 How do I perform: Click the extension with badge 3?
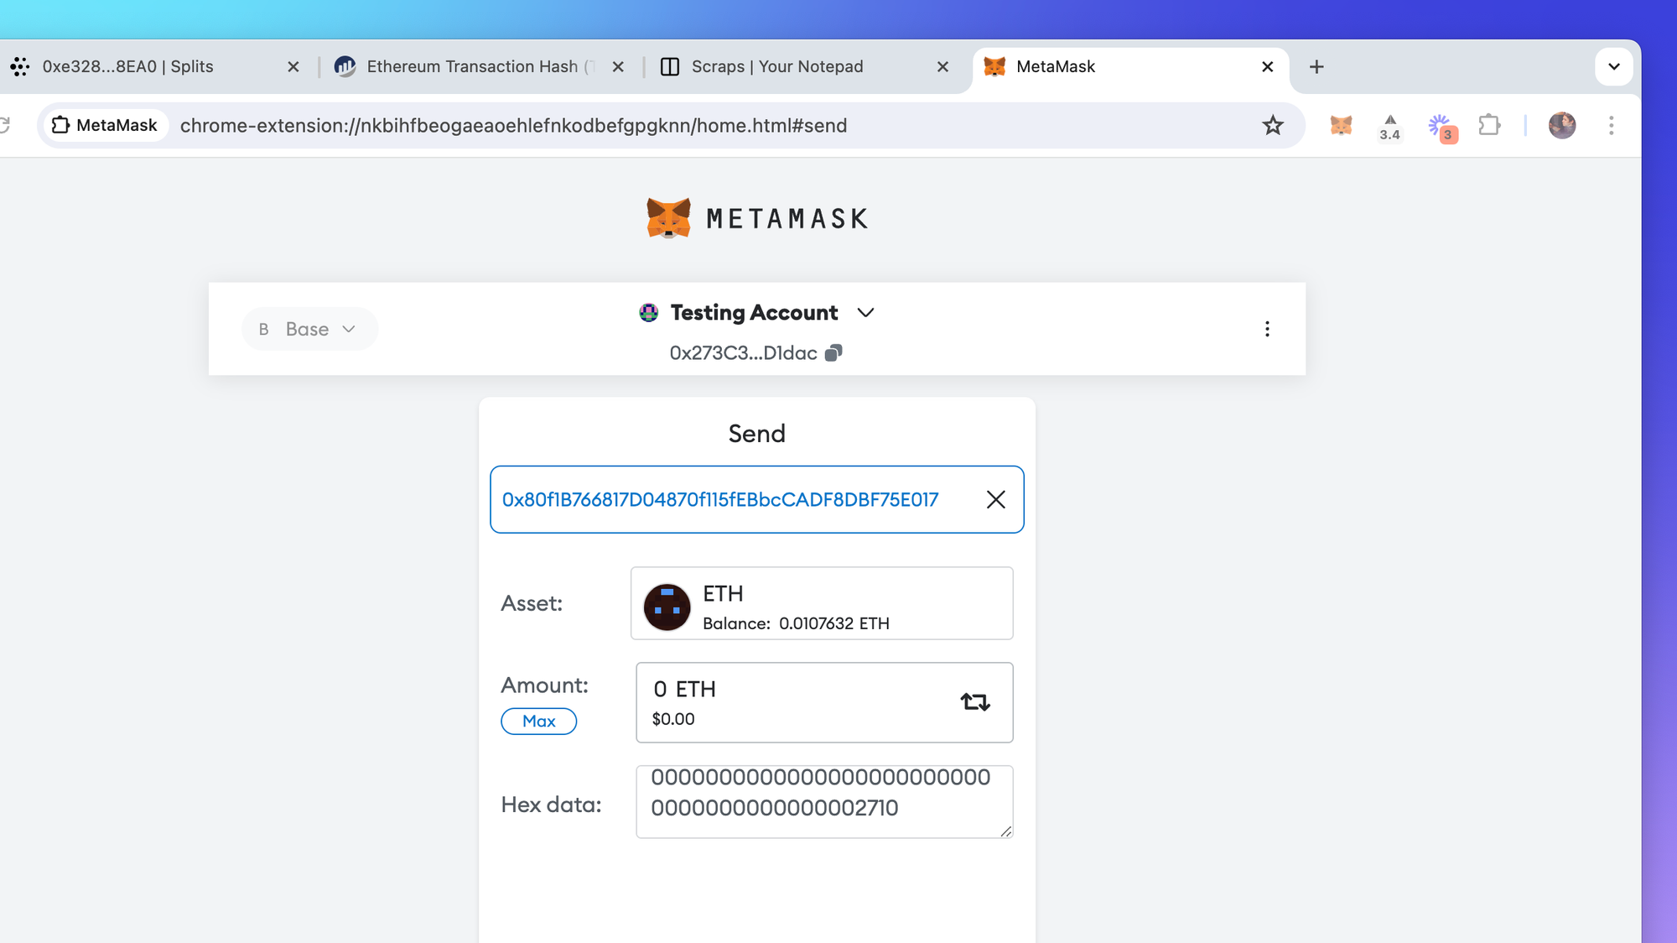click(1441, 127)
